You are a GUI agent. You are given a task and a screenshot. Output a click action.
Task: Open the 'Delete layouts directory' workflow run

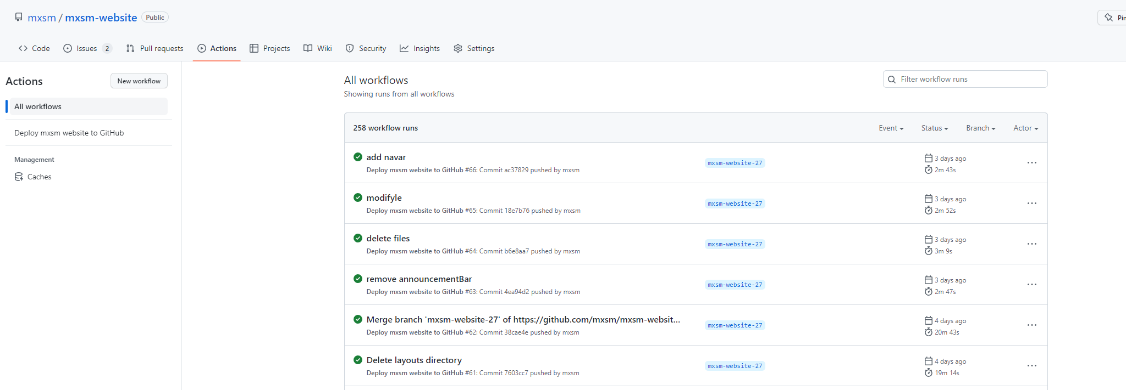(x=414, y=360)
